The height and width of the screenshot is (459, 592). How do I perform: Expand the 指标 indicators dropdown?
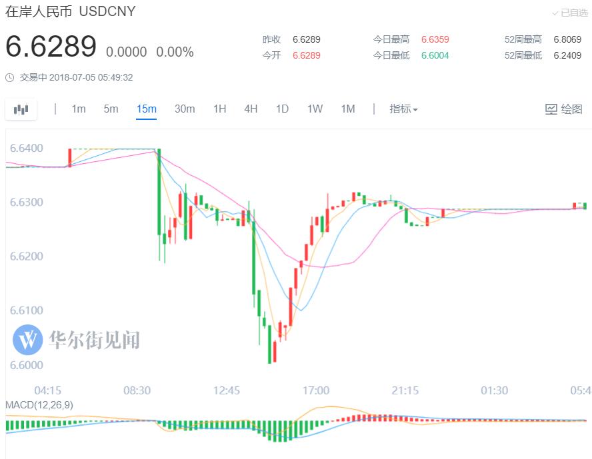pos(403,109)
